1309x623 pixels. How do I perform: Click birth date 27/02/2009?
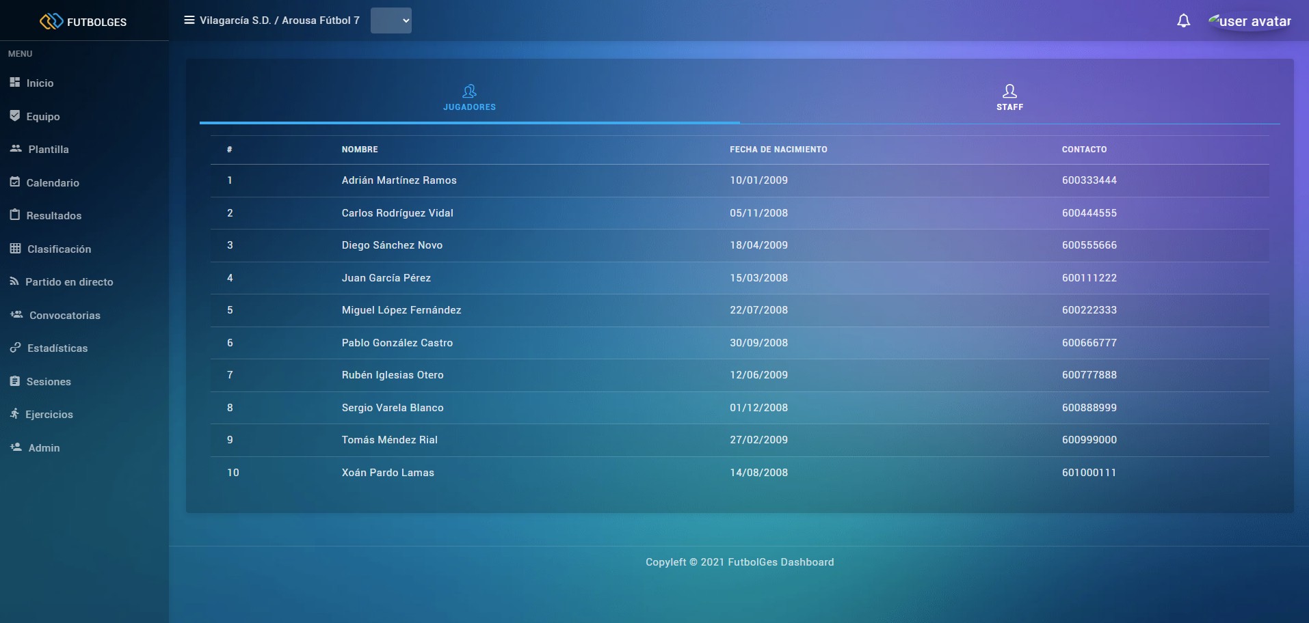click(x=758, y=440)
